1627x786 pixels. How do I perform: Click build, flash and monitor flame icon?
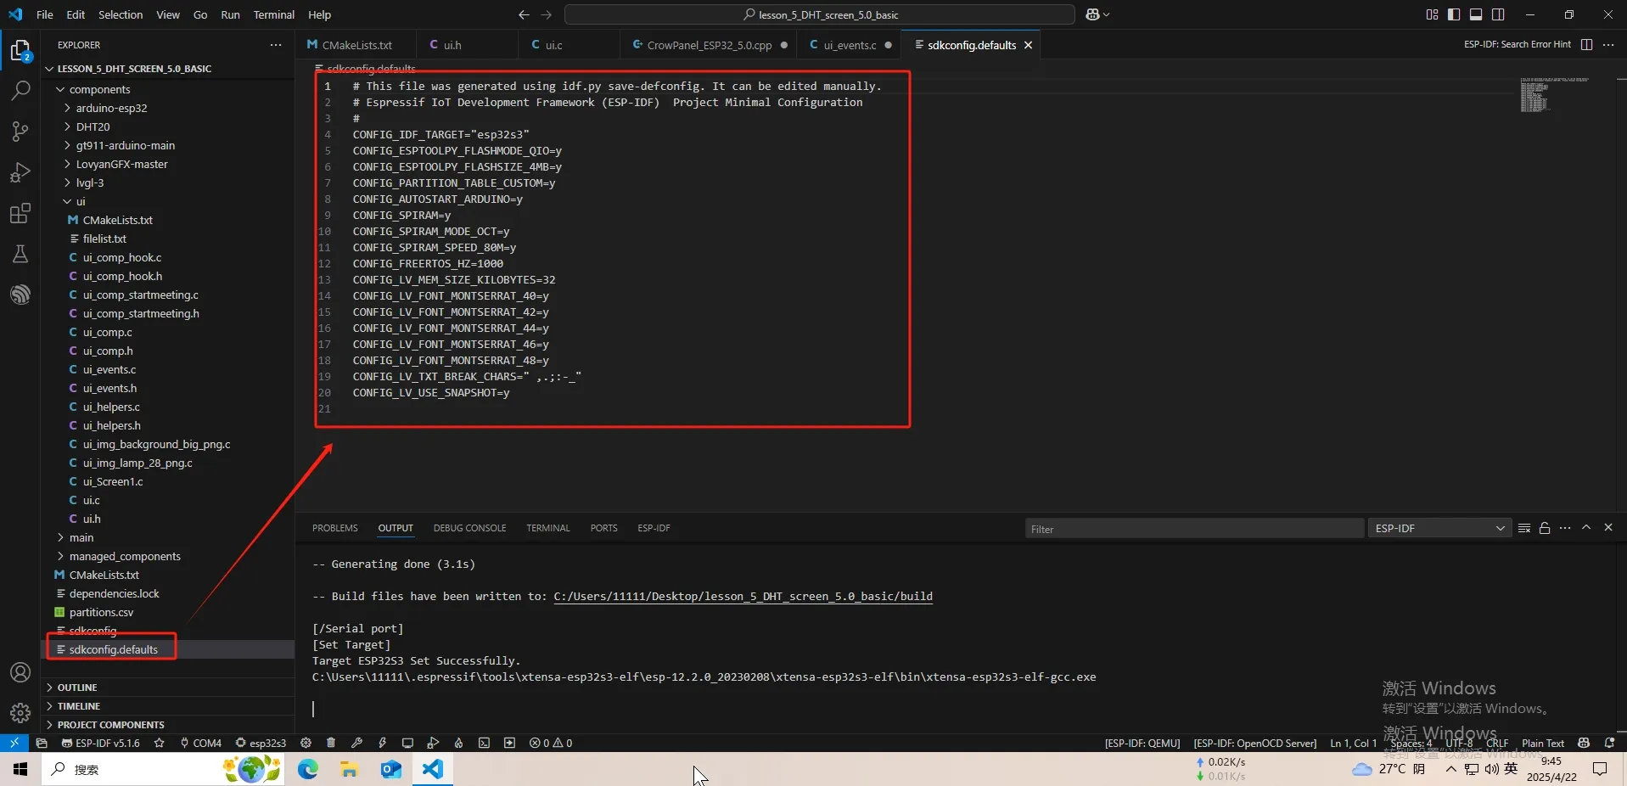[458, 743]
